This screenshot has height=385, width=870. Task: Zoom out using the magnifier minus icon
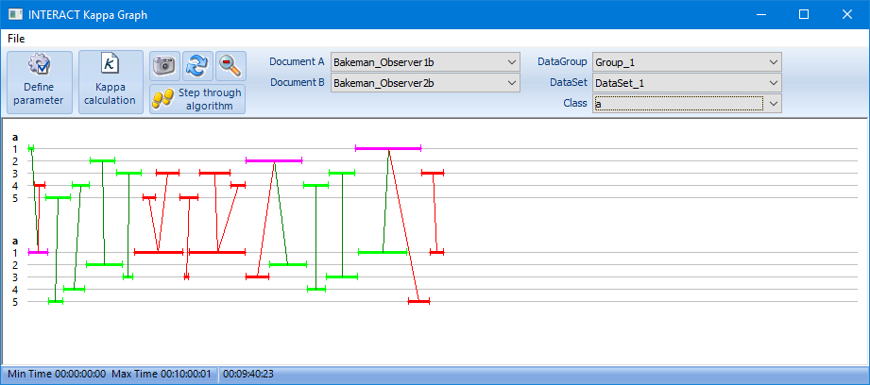click(x=230, y=65)
